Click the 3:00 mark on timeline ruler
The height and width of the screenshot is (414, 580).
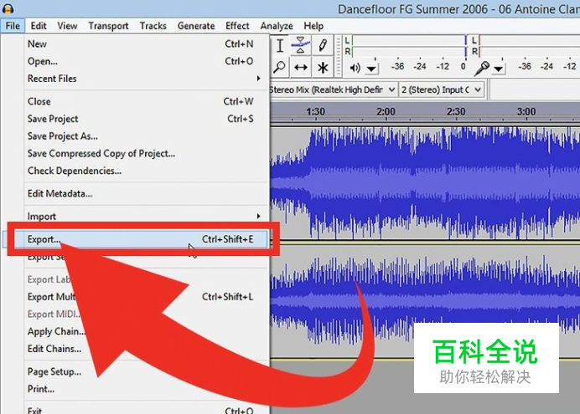tap(526, 111)
